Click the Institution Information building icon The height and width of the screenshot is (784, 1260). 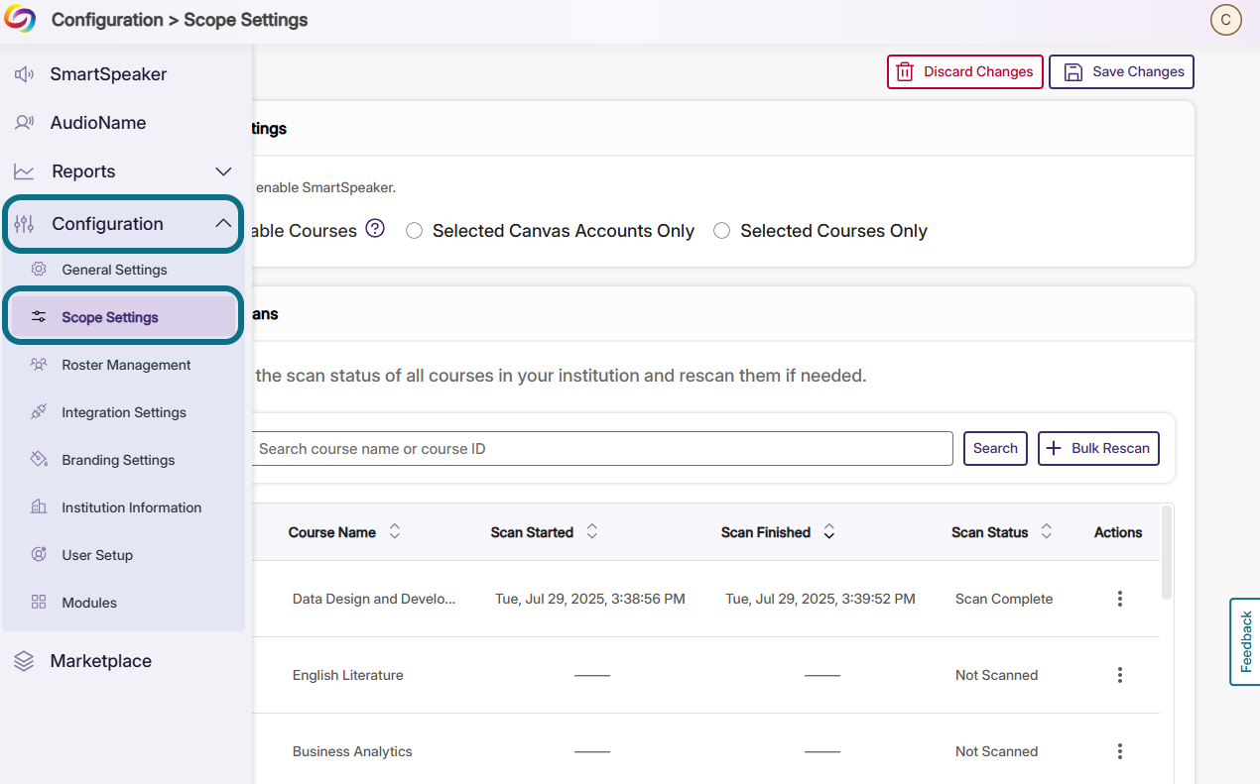39,507
